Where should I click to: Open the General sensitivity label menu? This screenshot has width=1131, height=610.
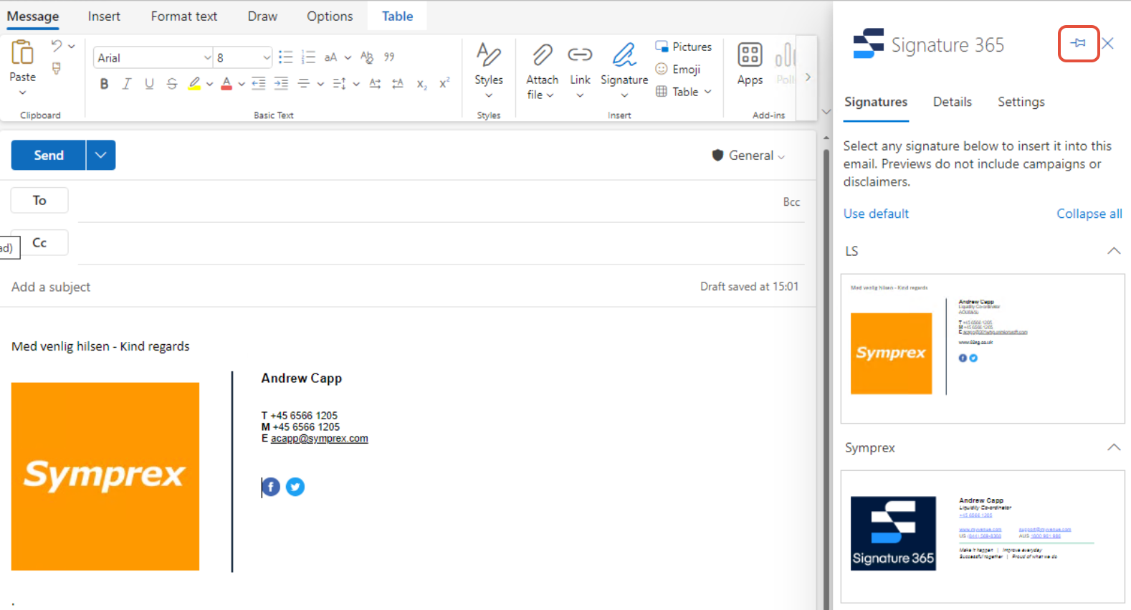tap(748, 156)
